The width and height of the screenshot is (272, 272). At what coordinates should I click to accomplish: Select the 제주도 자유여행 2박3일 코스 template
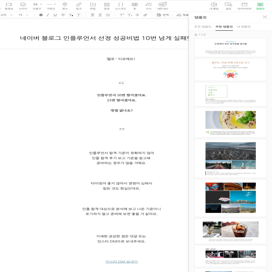click(x=231, y=70)
